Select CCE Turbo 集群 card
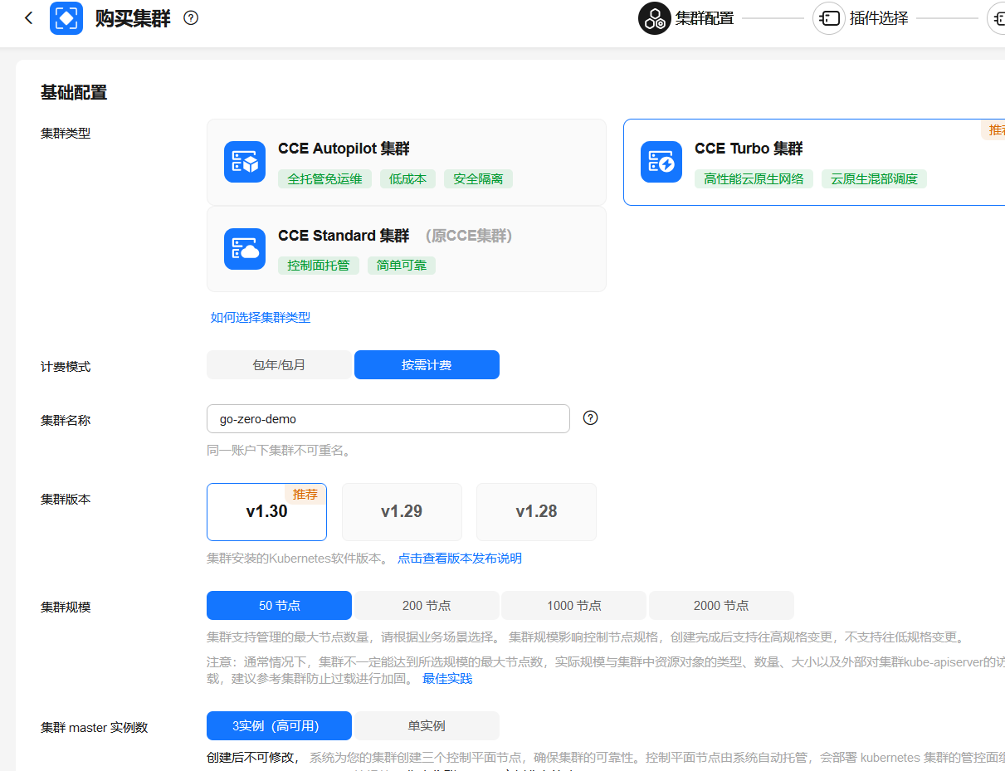Image resolution: width=1005 pixels, height=771 pixels. click(x=814, y=162)
